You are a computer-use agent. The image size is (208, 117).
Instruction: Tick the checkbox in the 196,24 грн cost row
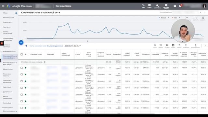pyautogui.click(x=21, y=81)
